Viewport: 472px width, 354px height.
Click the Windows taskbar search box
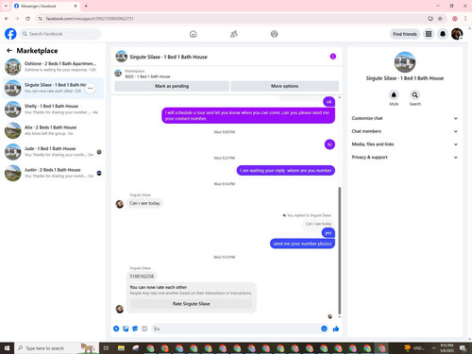(x=57, y=348)
